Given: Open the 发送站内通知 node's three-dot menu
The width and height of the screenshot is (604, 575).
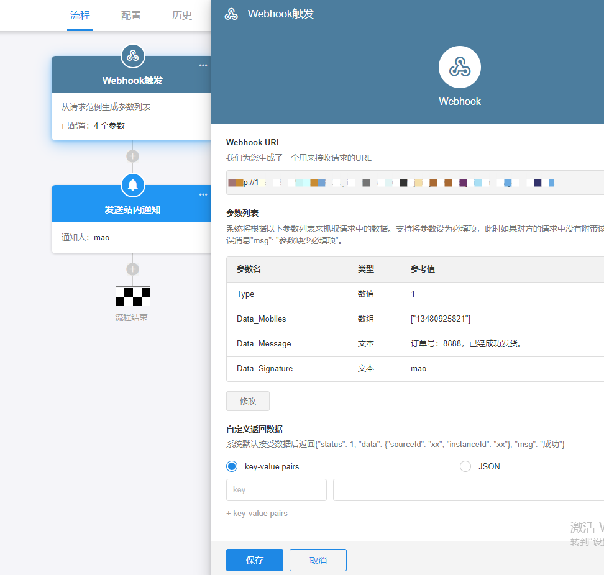Looking at the screenshot, I should pos(203,195).
